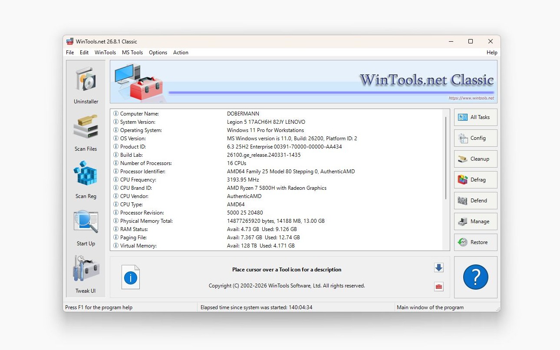
Task: Select Windows 11 Pro for Workstations text
Action: point(265,130)
